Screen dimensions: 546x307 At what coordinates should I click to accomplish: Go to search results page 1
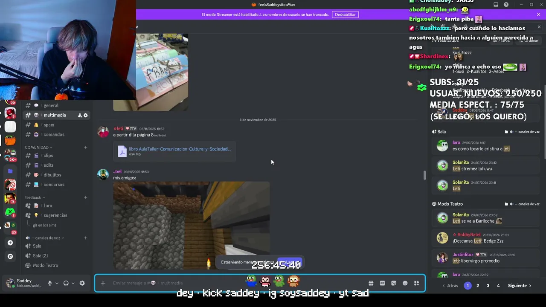tap(468, 286)
